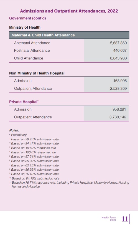The image size is (138, 227).
Task: Click the value 3,788,146
Action: pyautogui.click(x=117, y=117)
